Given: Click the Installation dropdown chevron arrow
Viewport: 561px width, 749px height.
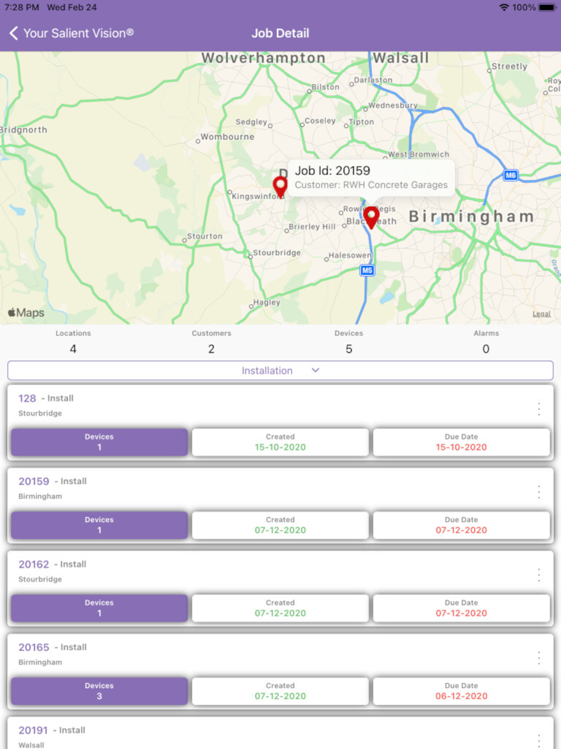Looking at the screenshot, I should click(315, 371).
